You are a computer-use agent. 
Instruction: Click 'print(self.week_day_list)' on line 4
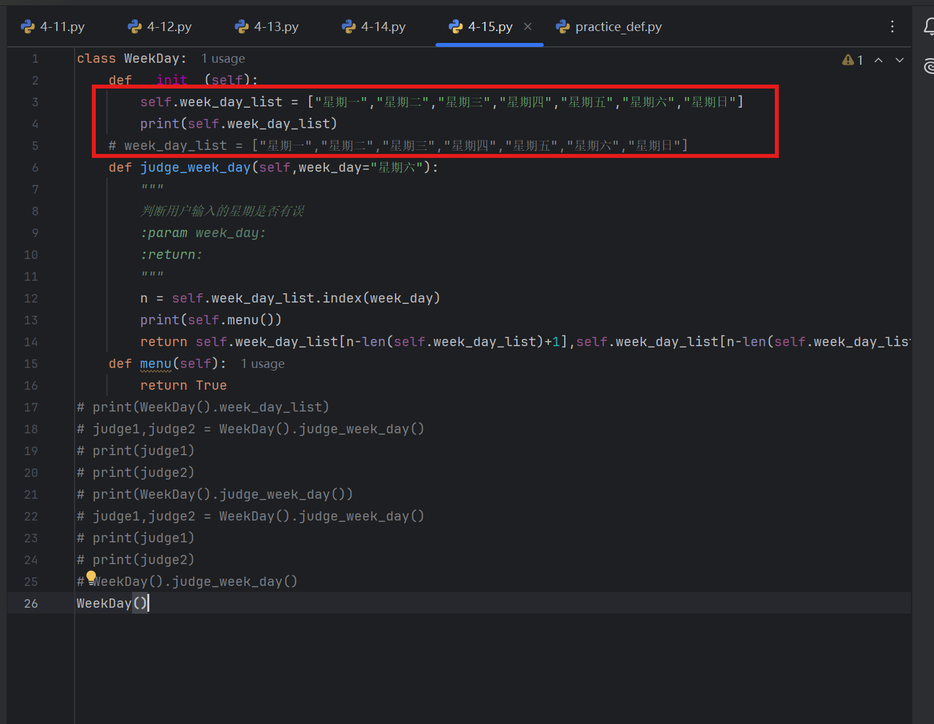pyautogui.click(x=238, y=124)
